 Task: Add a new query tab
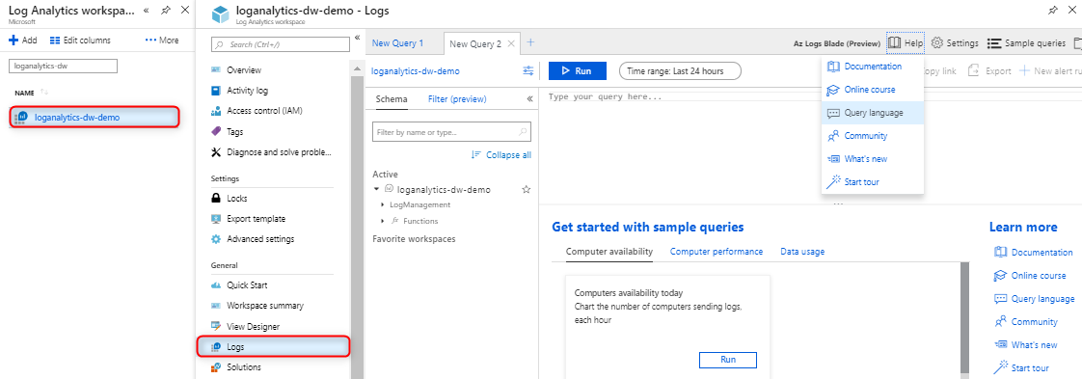tap(530, 42)
